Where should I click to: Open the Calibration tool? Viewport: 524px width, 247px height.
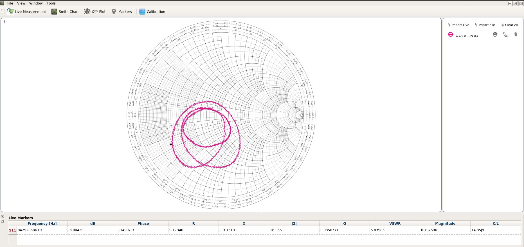[152, 12]
